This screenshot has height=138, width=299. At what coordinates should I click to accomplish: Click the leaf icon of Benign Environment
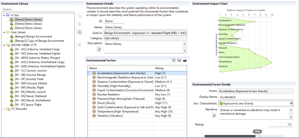[12, 37]
